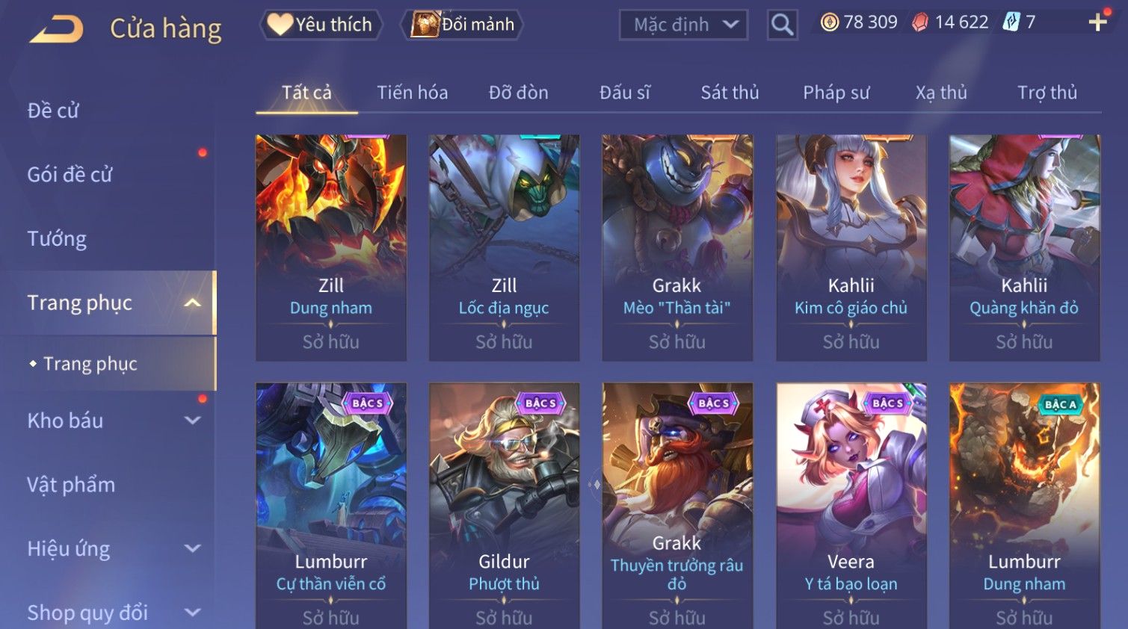Open the Tướng sidebar menu
Image resolution: width=1128 pixels, height=629 pixels.
[57, 238]
